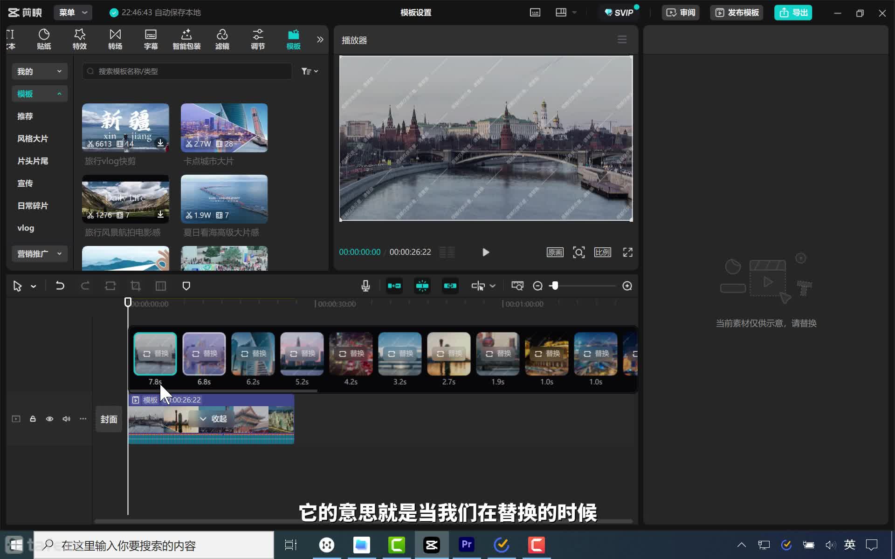Replace the 4.2s clip slot
This screenshot has height=559, width=895.
point(351,354)
